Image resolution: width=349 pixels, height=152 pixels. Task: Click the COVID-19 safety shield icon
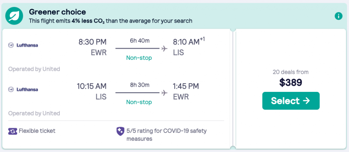(x=120, y=131)
